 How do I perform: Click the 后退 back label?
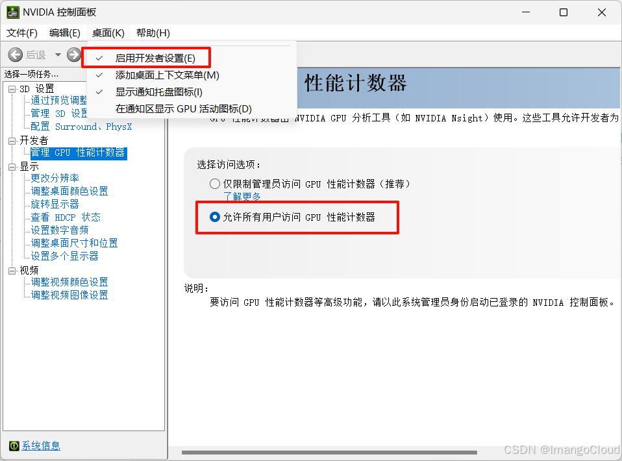(36, 55)
